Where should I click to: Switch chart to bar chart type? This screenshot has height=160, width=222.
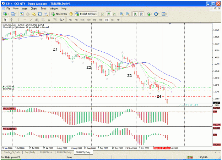coord(103,14)
